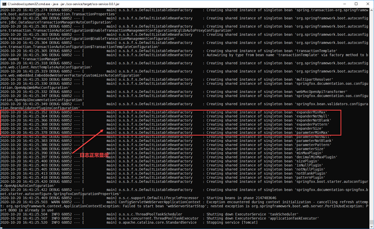Click the text "Shutting down ExecutorService 'taskScheduler'"
374x229 pixels.
253,214
